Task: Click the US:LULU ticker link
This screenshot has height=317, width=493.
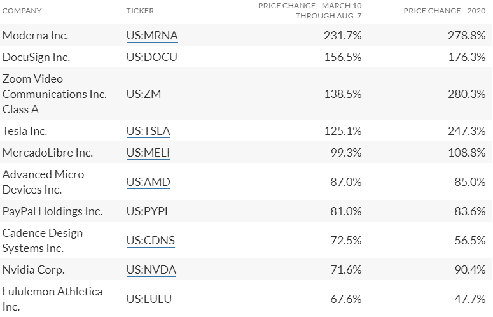Action: pyautogui.click(x=149, y=299)
